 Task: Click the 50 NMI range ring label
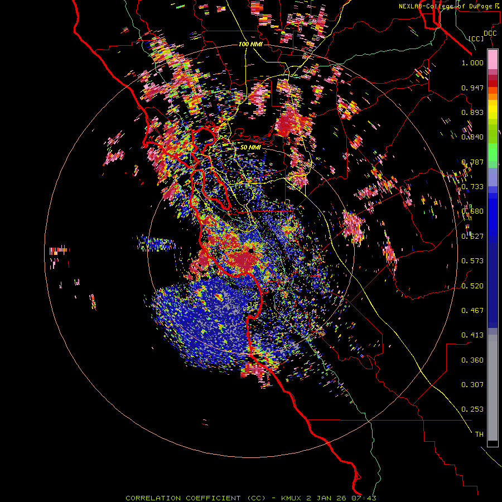250,147
